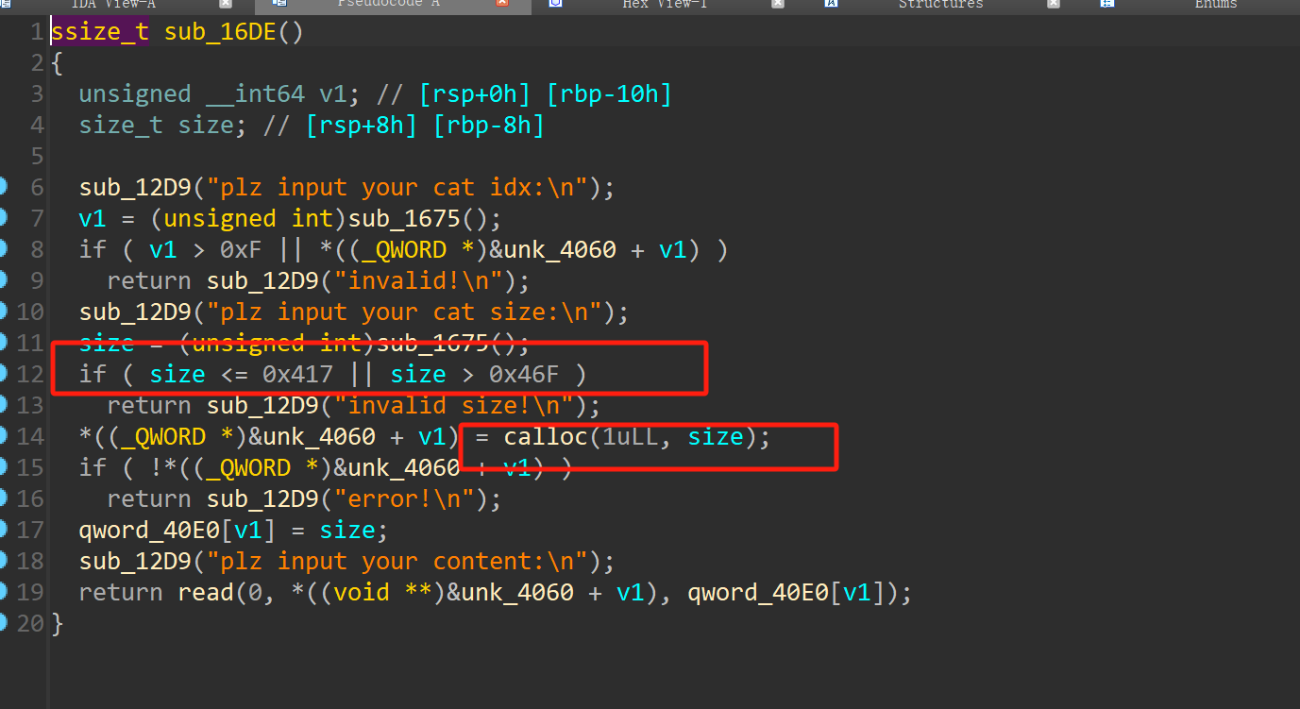Switch to the IDA View-A tab
This screenshot has width=1300, height=709.
click(113, 4)
